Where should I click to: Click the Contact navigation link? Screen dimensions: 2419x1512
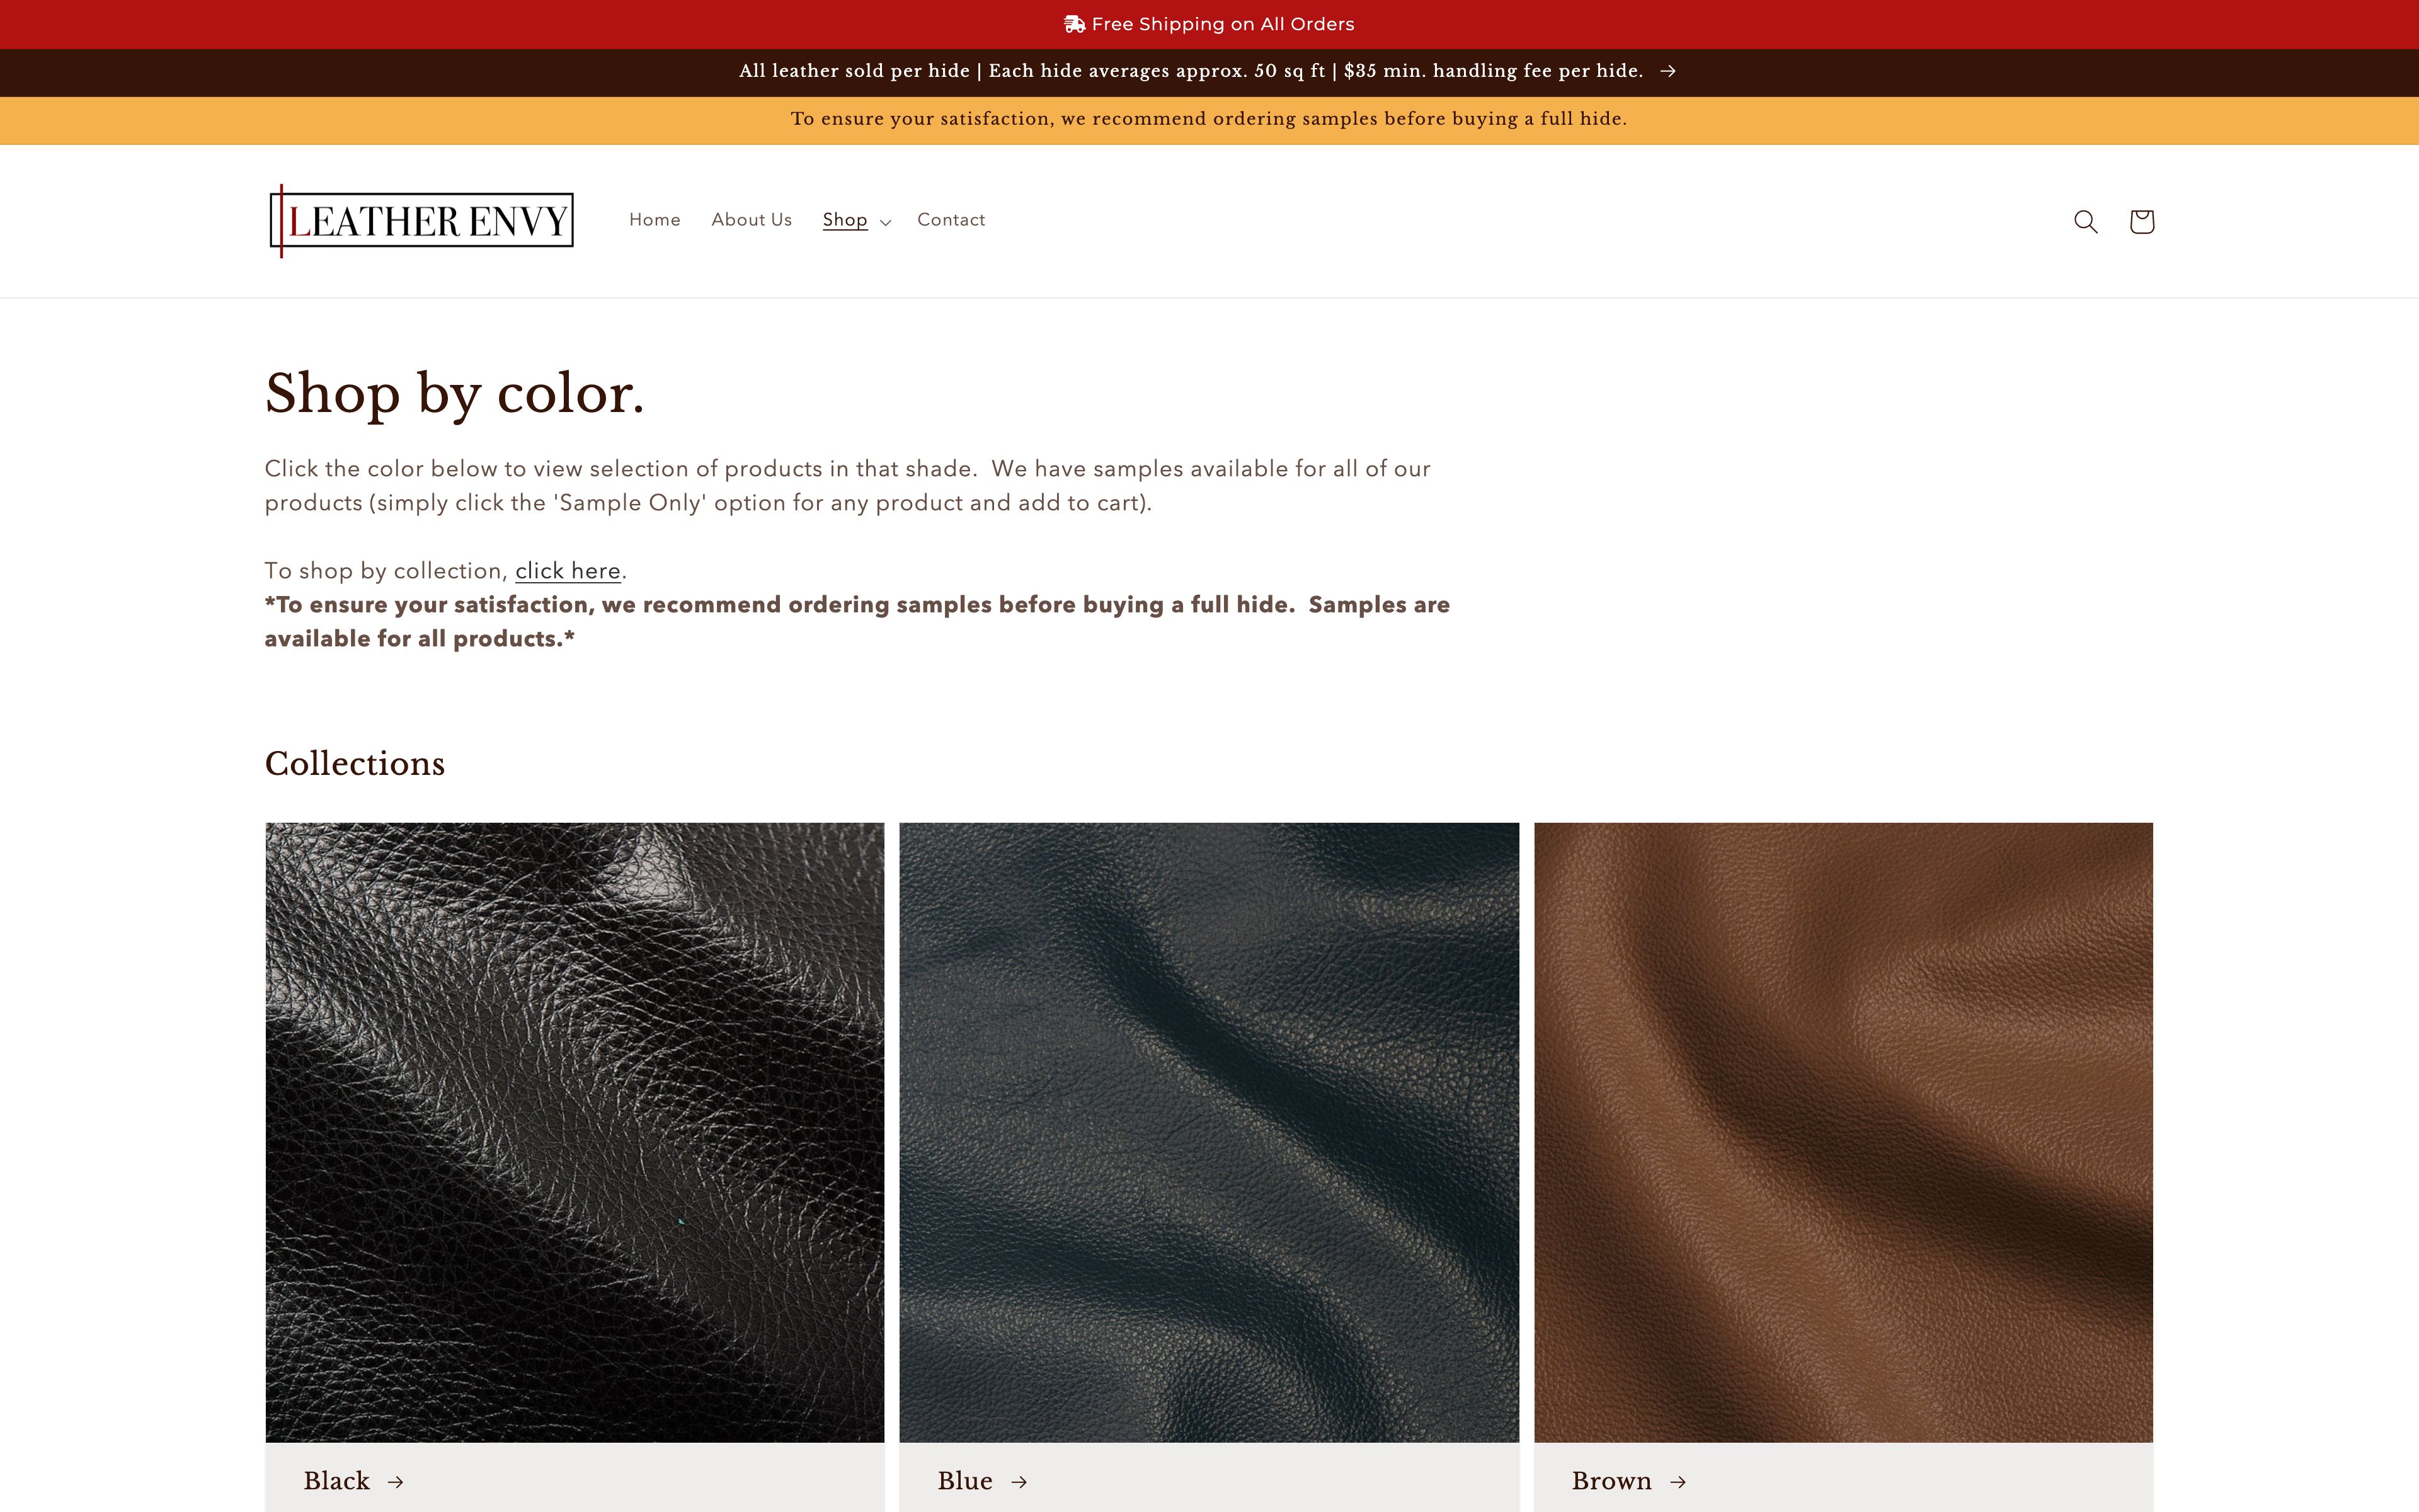(x=951, y=219)
